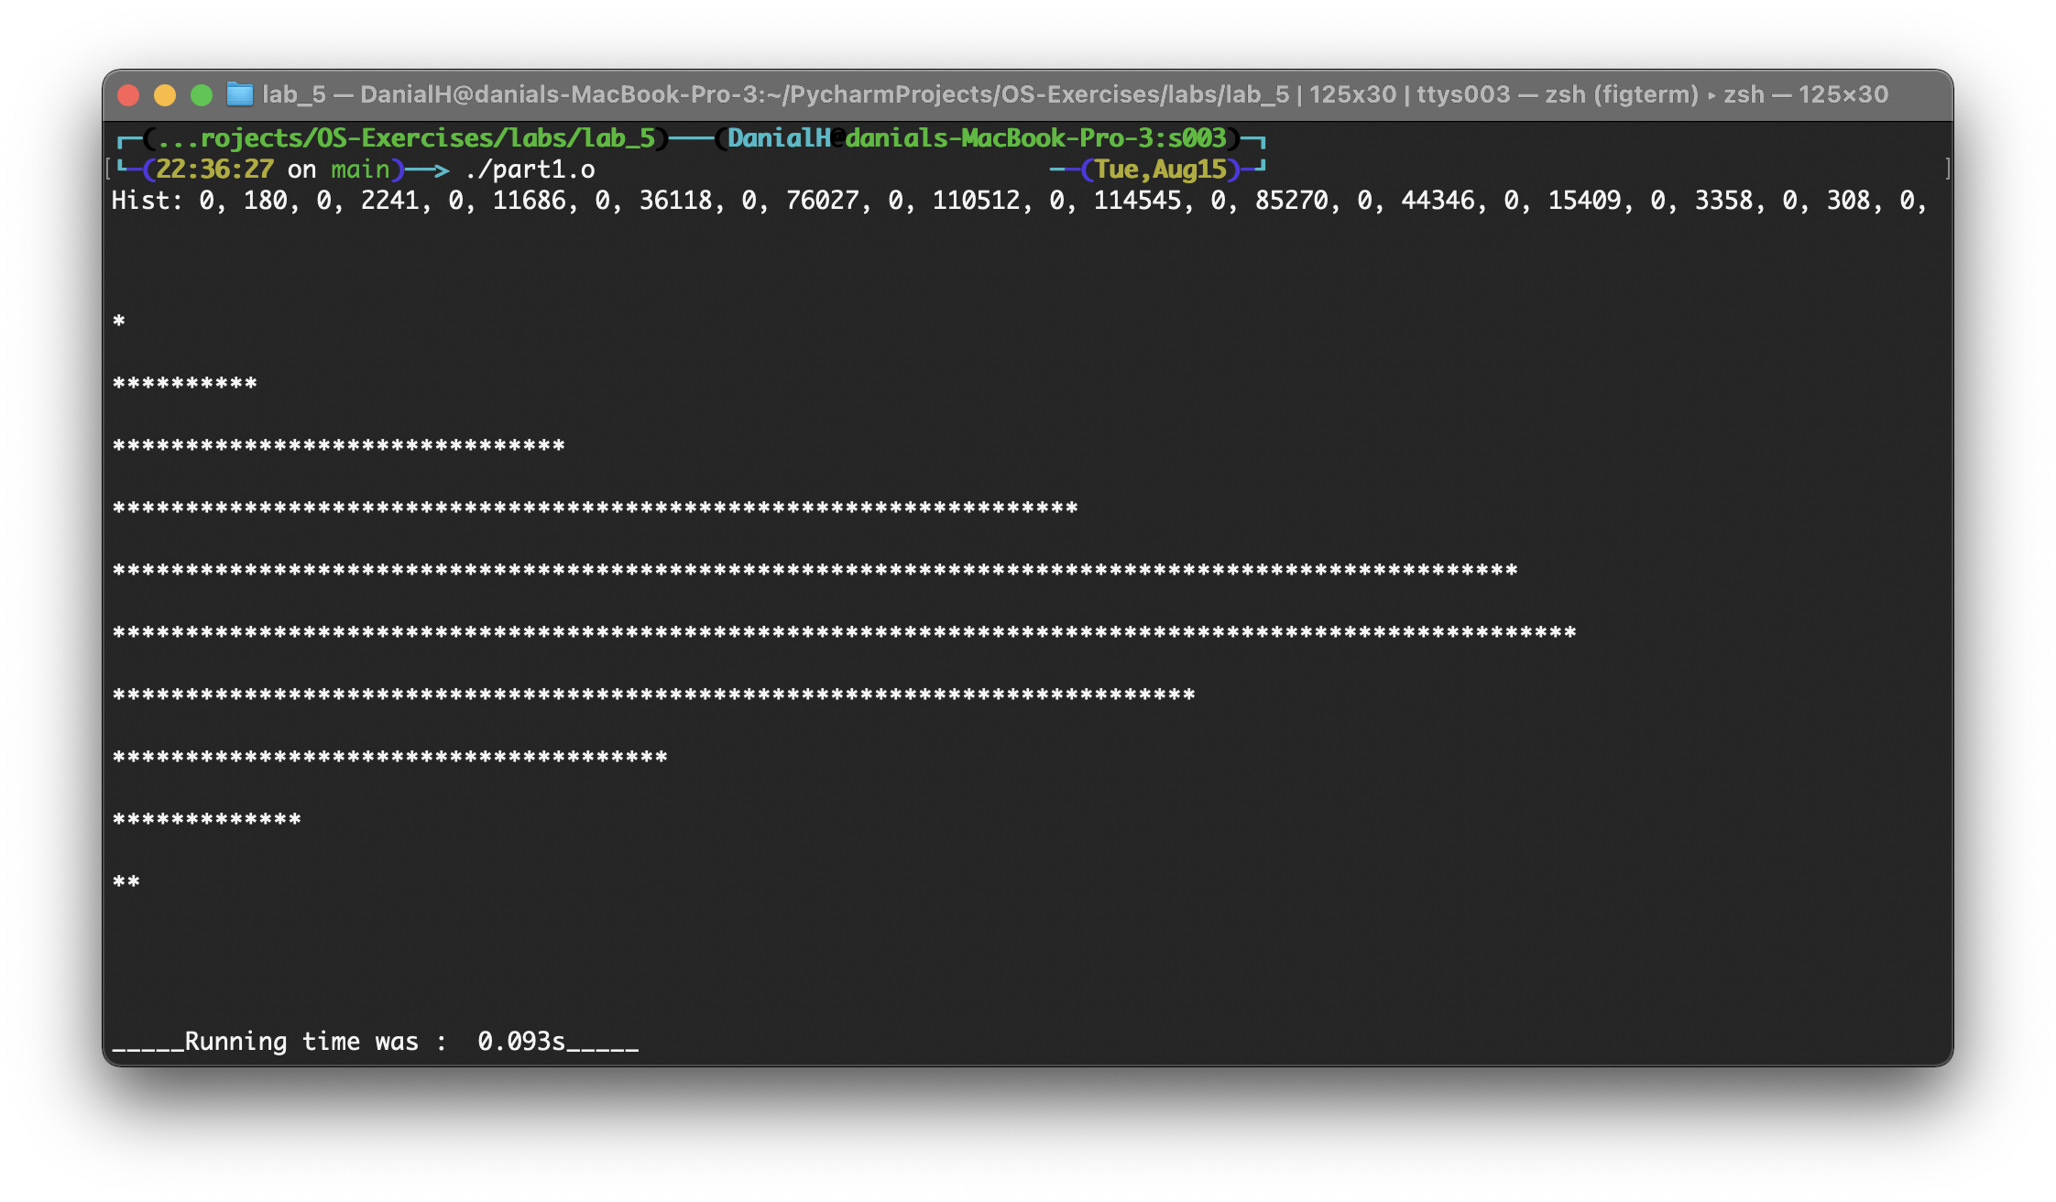
Task: Click the blue folder icon in title bar
Action: point(239,94)
